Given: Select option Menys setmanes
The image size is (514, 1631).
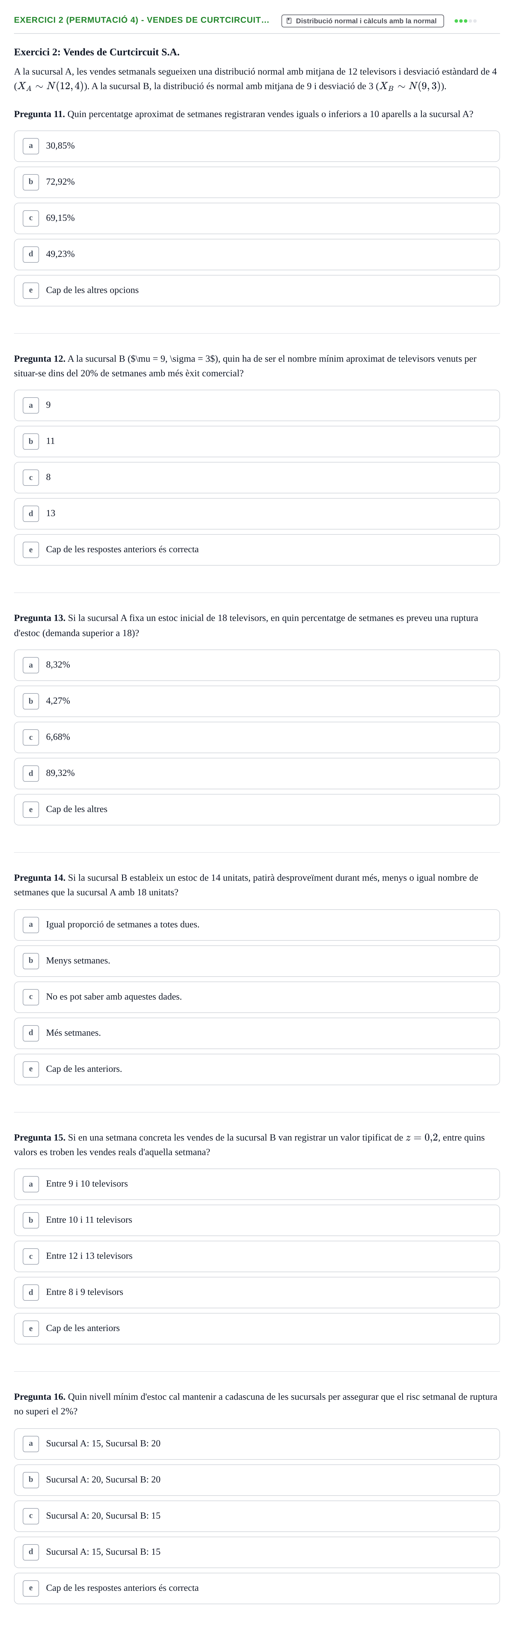Looking at the screenshot, I should pyautogui.click(x=257, y=961).
